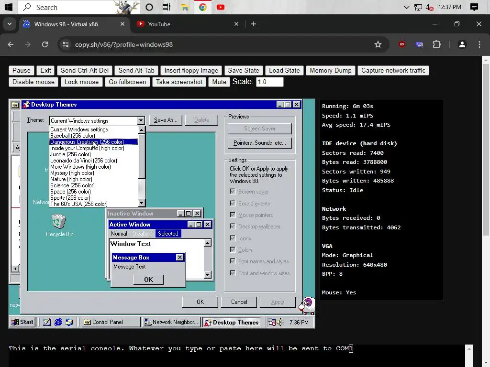Click Take screenshot button

click(179, 82)
